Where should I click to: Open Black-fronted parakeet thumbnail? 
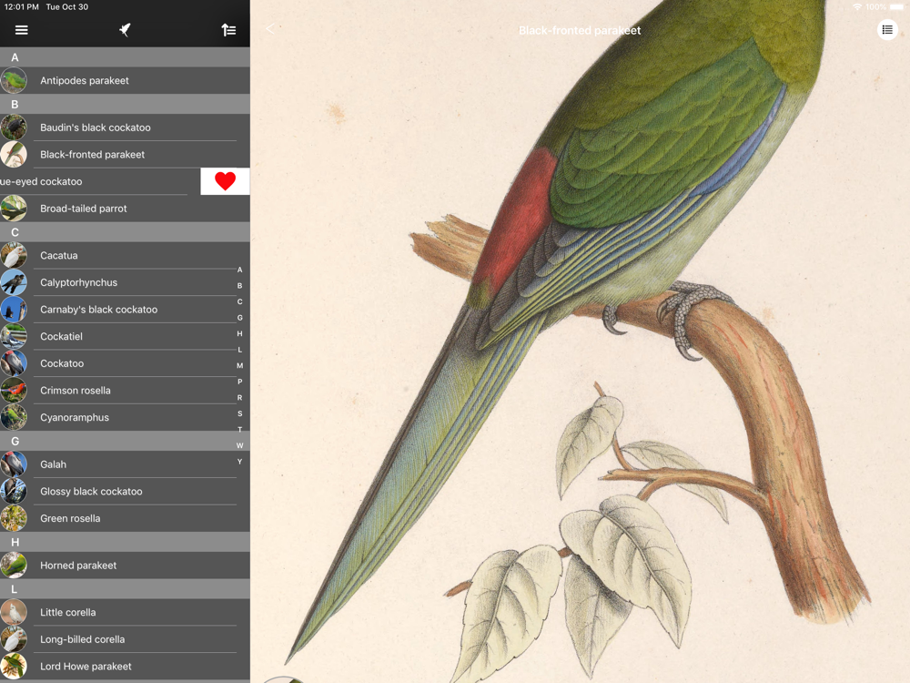(14, 155)
